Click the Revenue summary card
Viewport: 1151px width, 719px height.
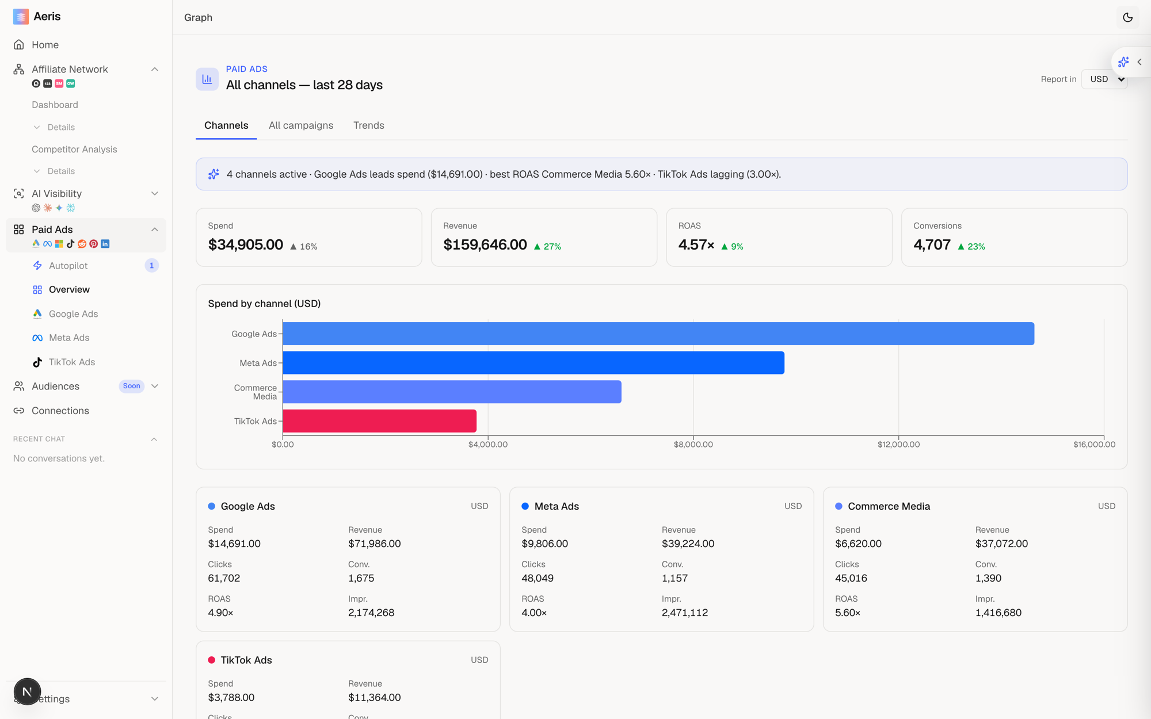click(x=544, y=238)
